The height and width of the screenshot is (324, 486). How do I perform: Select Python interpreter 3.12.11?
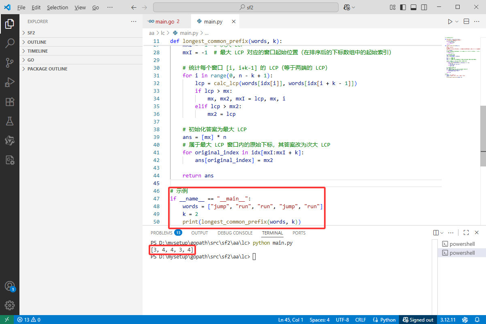pyautogui.click(x=448, y=320)
